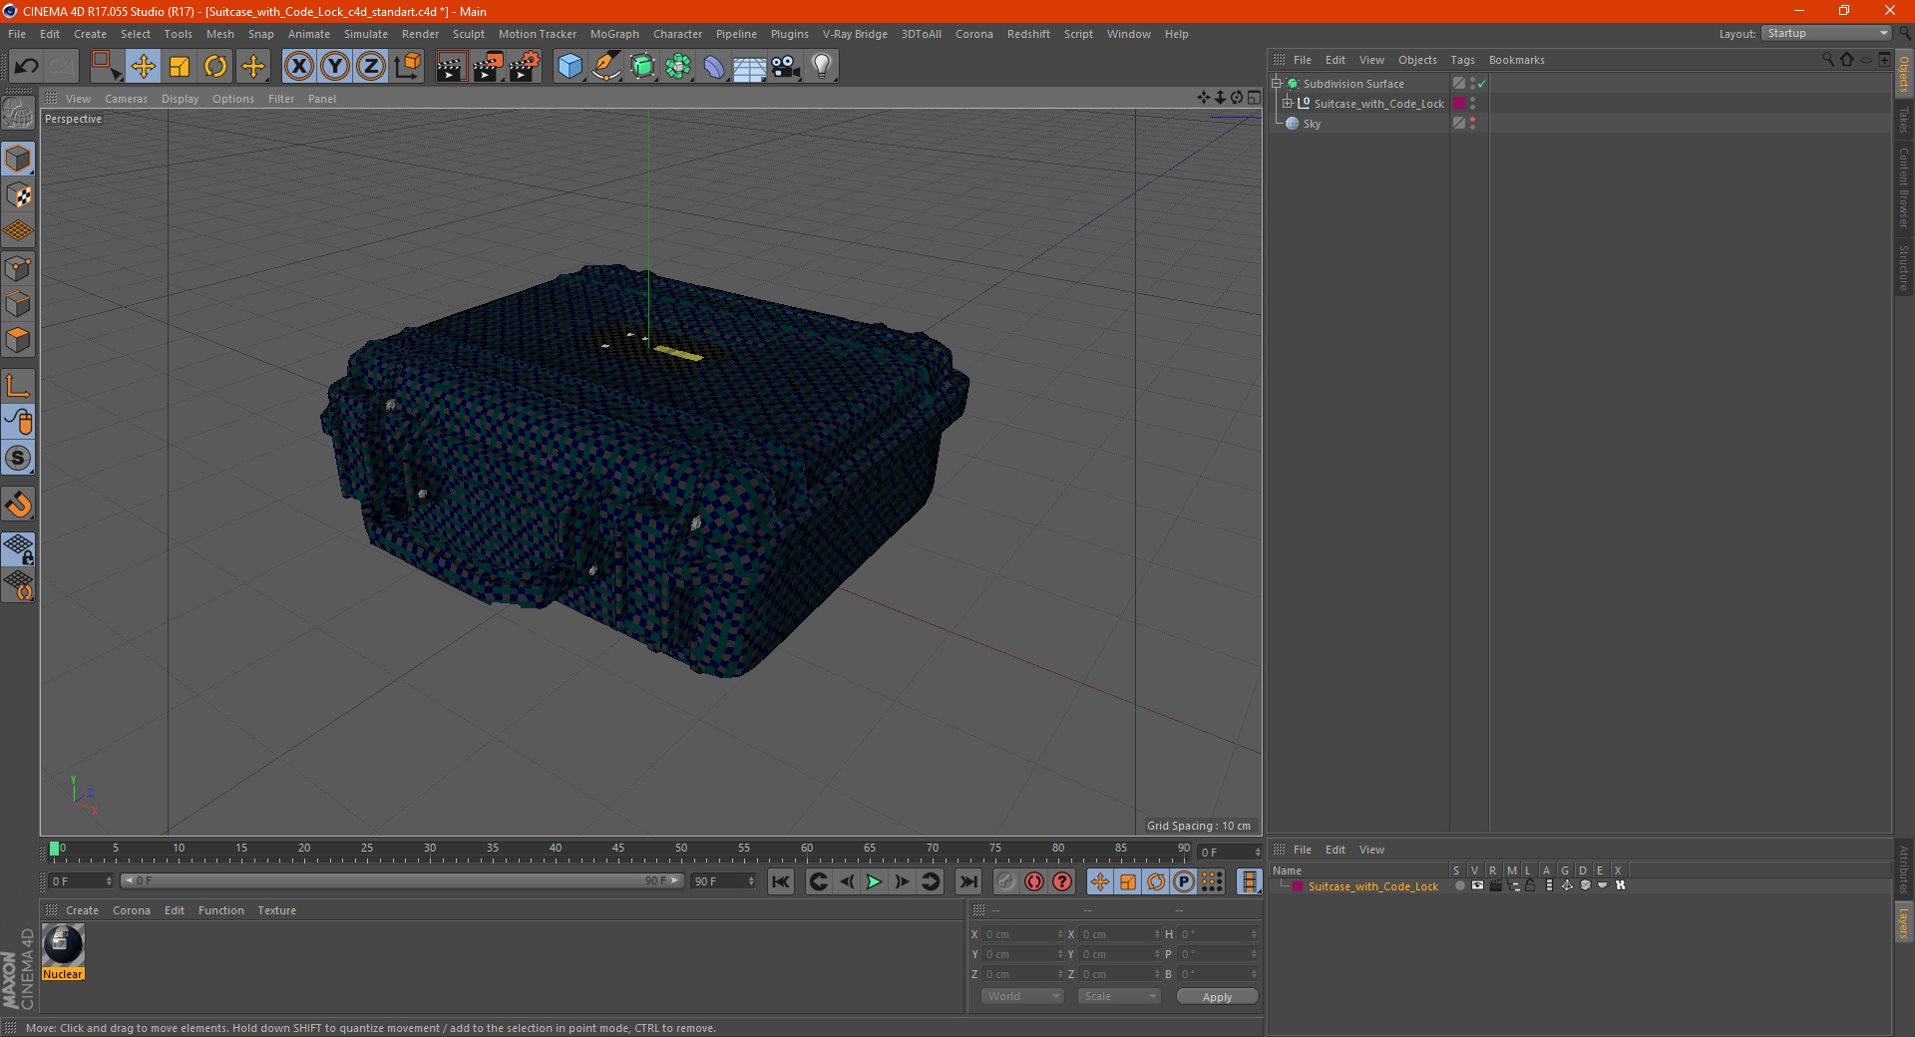Viewport: 1915px width, 1037px height.
Task: Toggle Subdivision Surface enabled checkmark
Action: pos(1482,84)
